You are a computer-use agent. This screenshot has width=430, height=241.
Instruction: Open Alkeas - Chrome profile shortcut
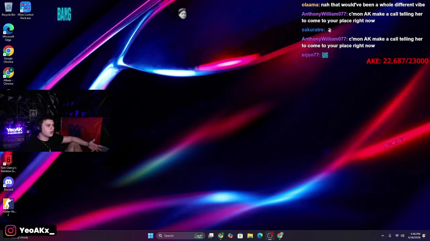[8, 76]
